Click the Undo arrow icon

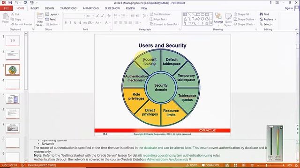point(17,3)
